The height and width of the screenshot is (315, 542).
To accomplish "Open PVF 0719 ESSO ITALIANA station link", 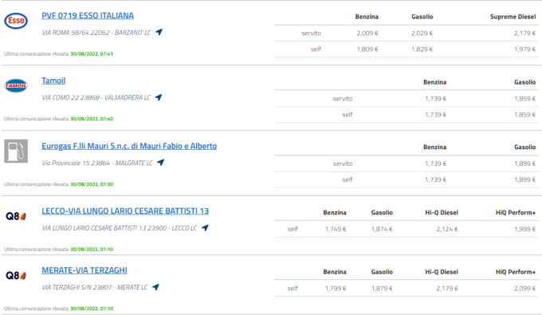I will (x=88, y=16).
